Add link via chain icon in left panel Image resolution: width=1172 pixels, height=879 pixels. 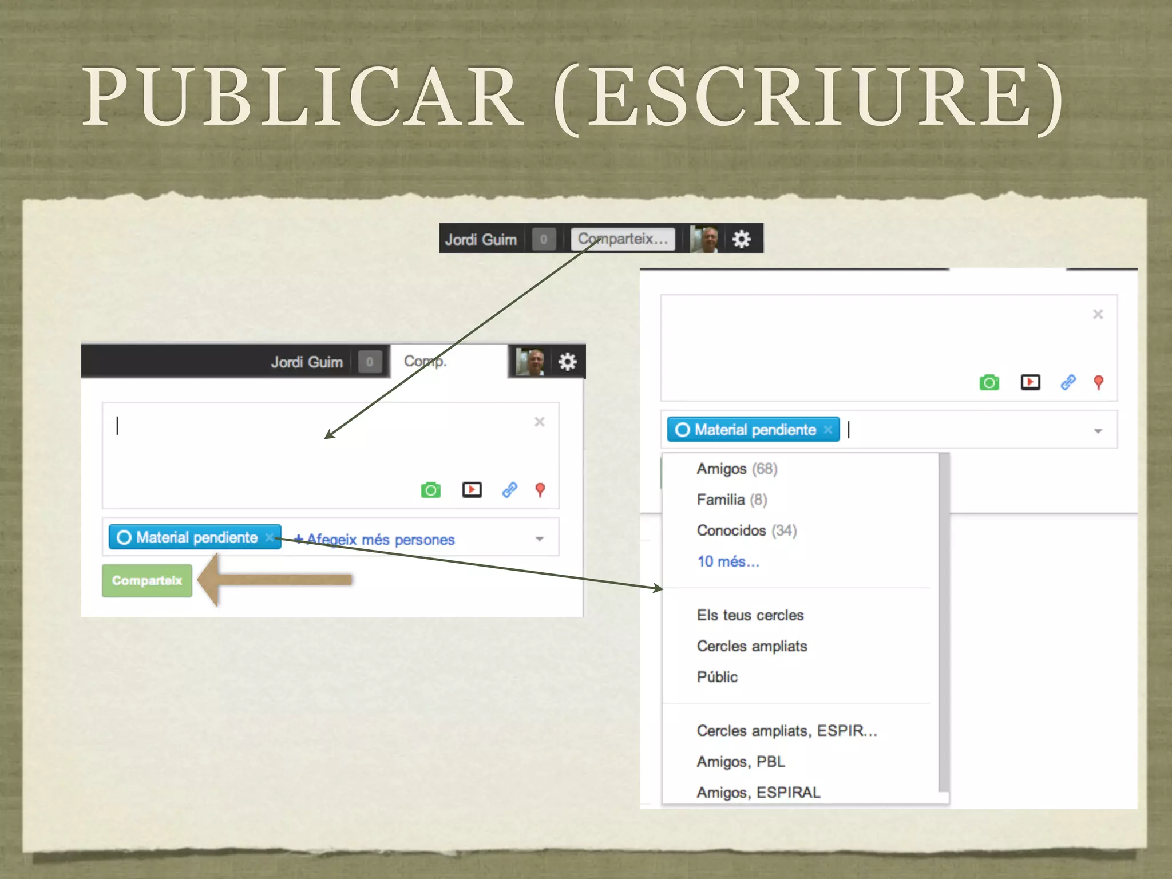click(509, 490)
